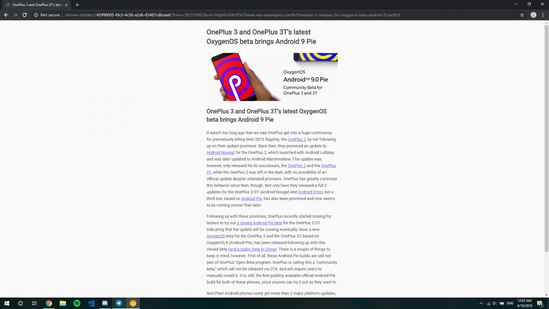Open the Action Center notifications

tap(541, 303)
